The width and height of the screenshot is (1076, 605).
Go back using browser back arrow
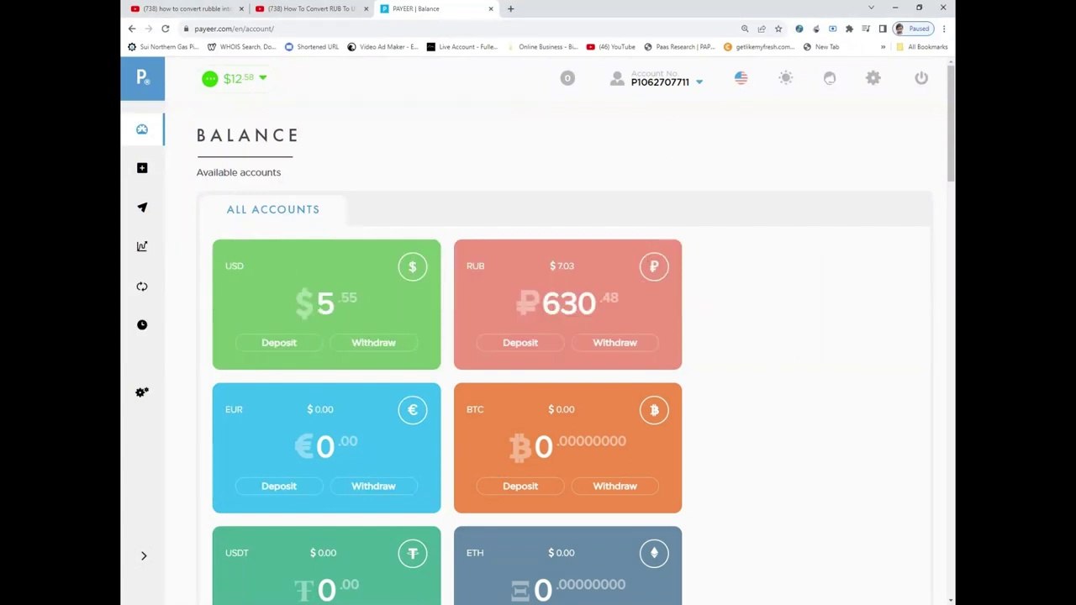point(132,29)
